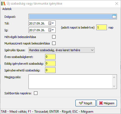Screen dimensions: 121x114
Task: Click into the Dolgozó input field
Action: pyautogui.click(x=71, y=17)
